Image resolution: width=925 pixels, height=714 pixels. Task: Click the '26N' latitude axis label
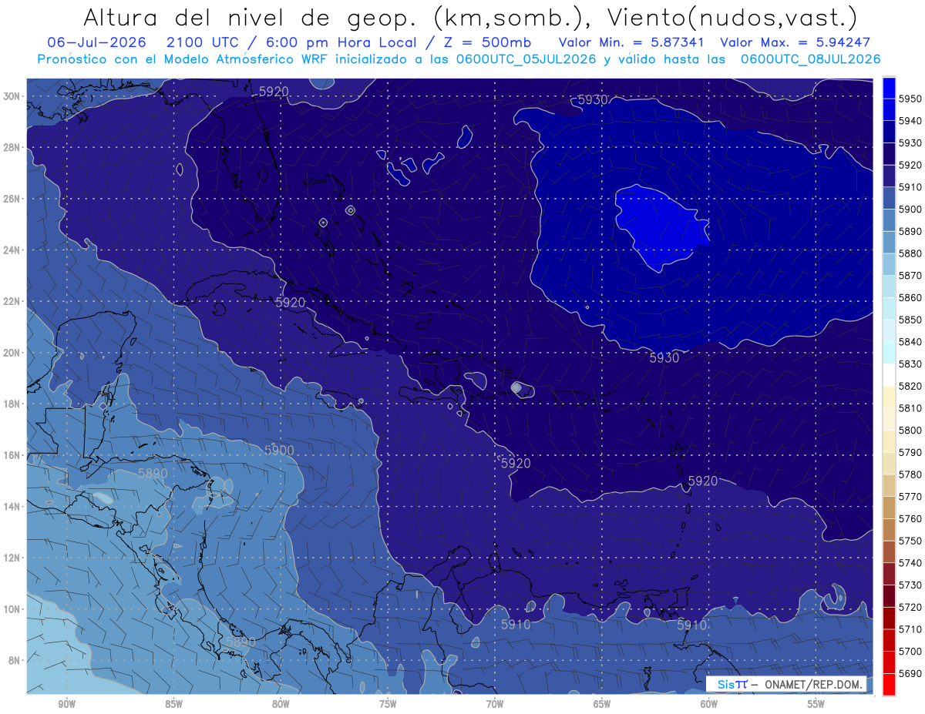tap(12, 198)
